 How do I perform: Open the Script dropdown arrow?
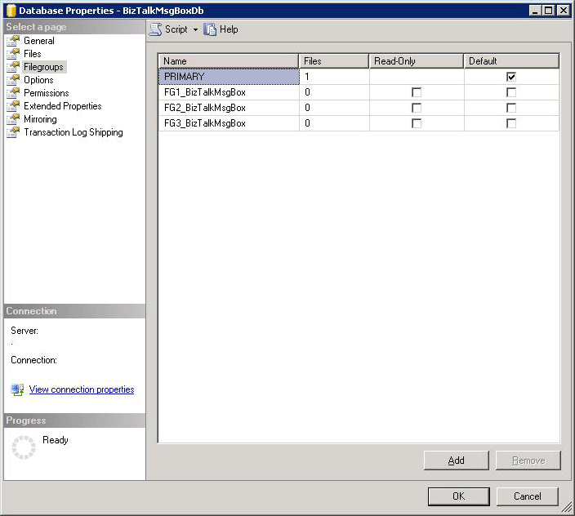click(195, 29)
